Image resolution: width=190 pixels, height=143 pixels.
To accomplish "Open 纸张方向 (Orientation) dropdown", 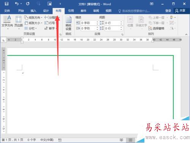I will pyautogui.click(x=33, y=17).
